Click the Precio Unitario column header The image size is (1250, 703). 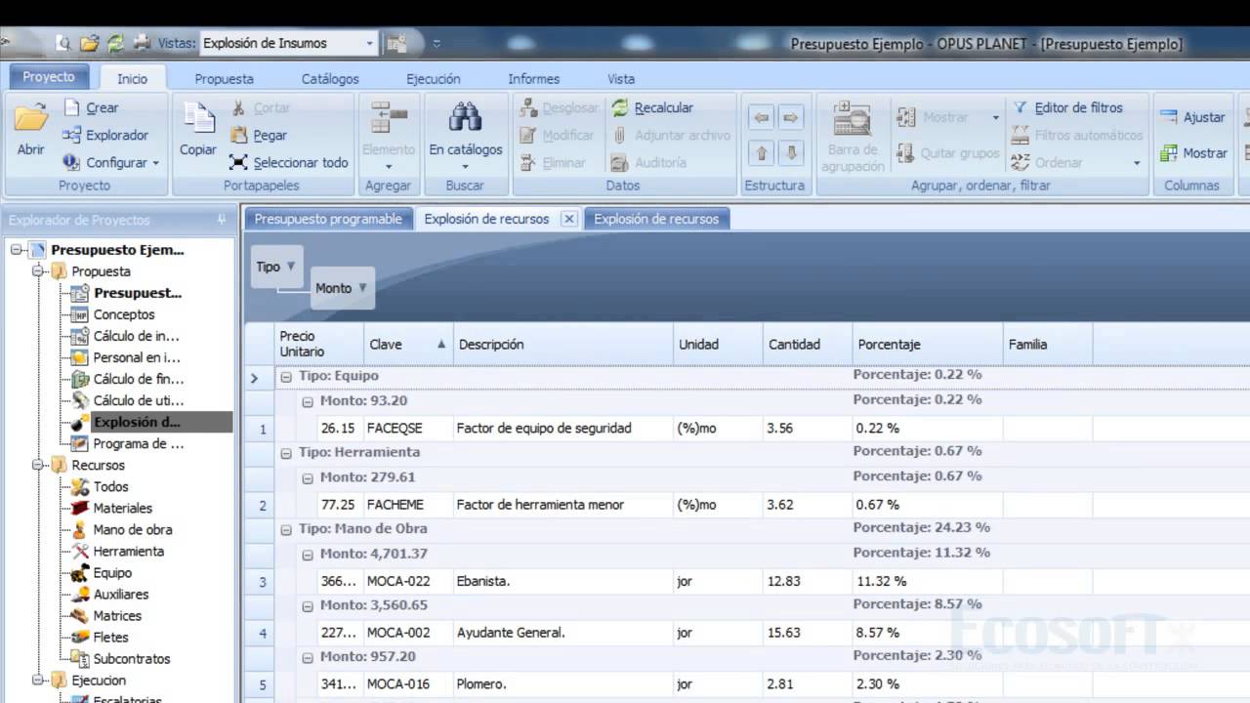[x=318, y=344]
